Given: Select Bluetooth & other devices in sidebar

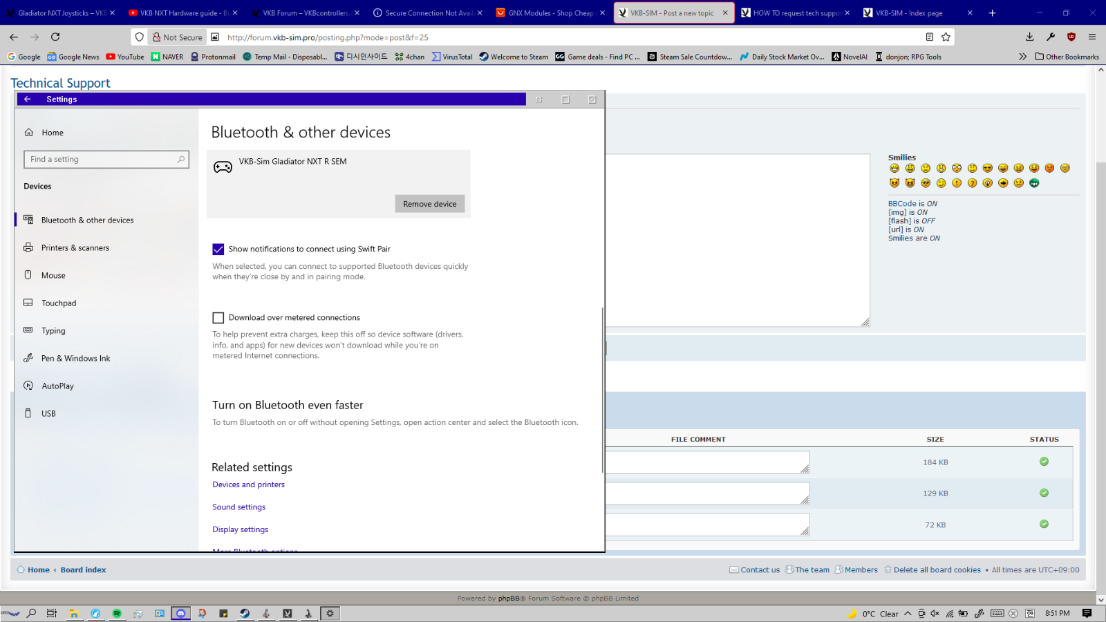Looking at the screenshot, I should click(87, 220).
